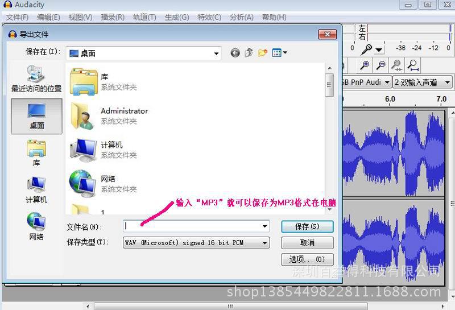Viewport: 455px width, 310px height.
Task: Click the 保存(S) button
Action: tap(307, 227)
